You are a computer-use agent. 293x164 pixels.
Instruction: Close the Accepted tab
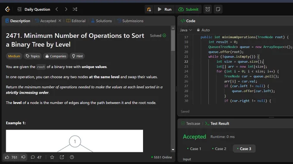(x=60, y=21)
